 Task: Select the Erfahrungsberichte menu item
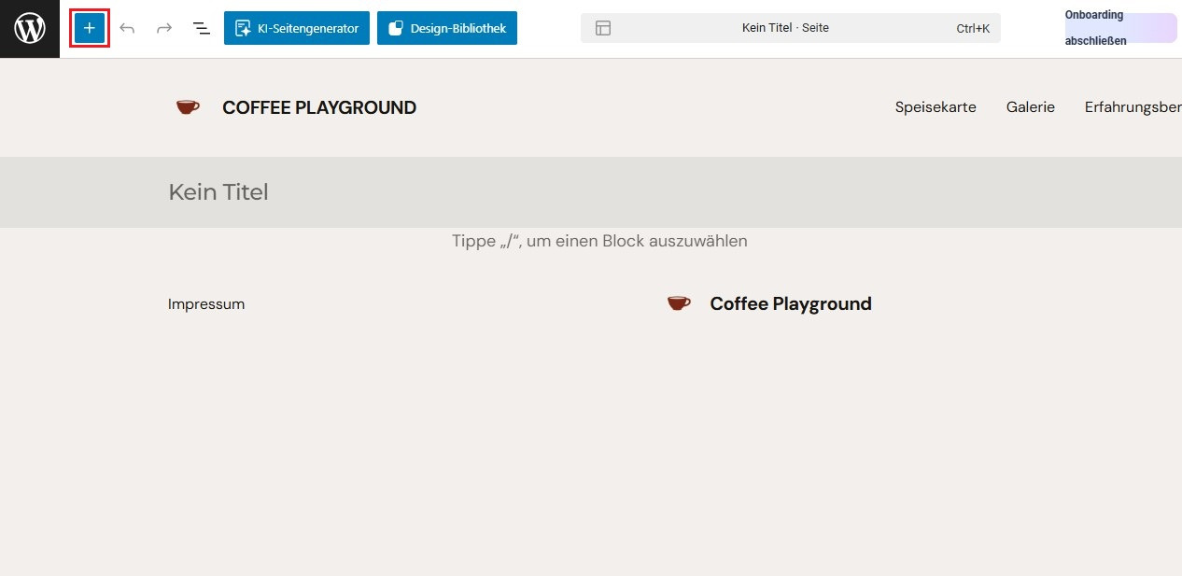[x=1133, y=107]
